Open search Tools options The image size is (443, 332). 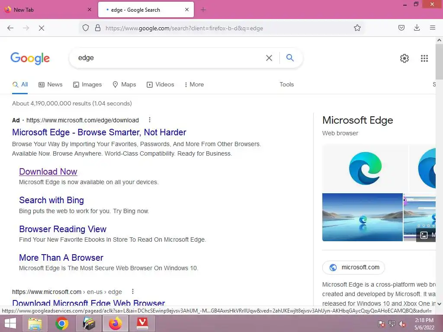click(286, 84)
